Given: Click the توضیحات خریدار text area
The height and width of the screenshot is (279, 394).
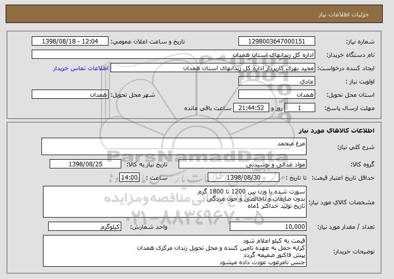Looking at the screenshot, I should point(174,251).
